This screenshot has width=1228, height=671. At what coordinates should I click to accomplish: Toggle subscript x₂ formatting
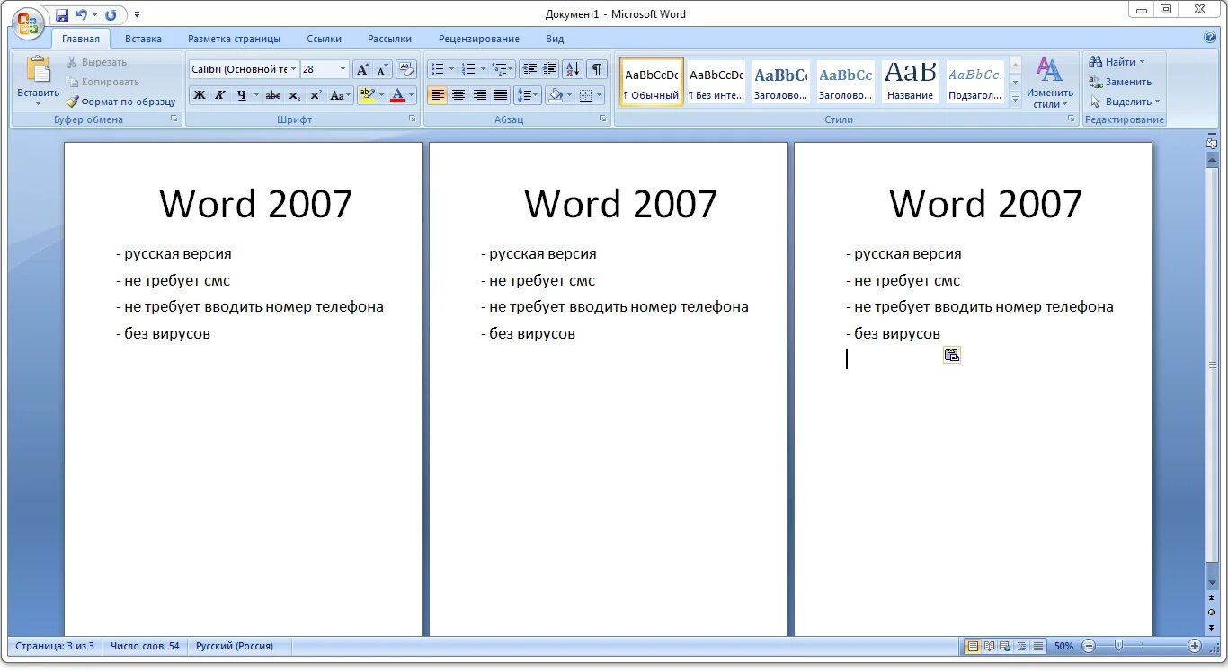coord(295,95)
